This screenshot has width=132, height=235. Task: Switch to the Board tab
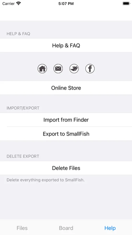tap(66, 228)
